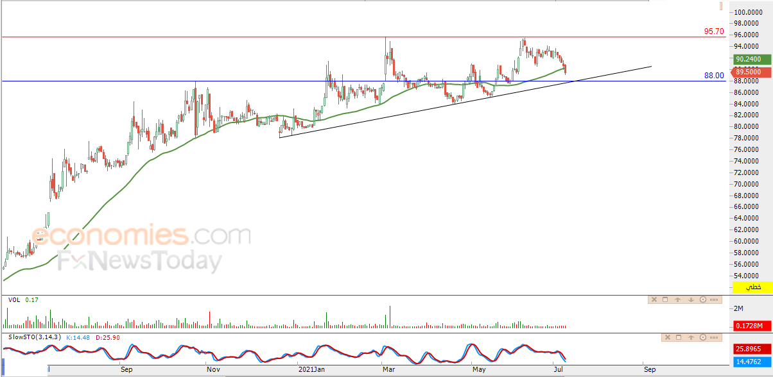The image size is (773, 377).
Task: Maximize the SlowSTO indicator panel
Action: (x=679, y=337)
